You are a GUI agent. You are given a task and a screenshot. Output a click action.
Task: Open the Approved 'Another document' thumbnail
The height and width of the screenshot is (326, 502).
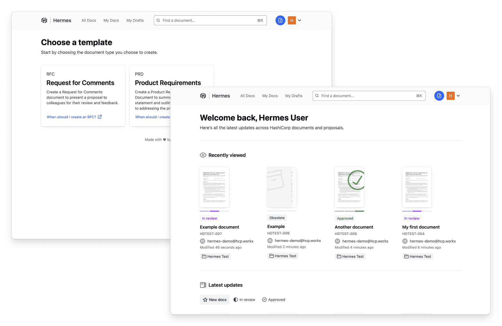(349, 187)
